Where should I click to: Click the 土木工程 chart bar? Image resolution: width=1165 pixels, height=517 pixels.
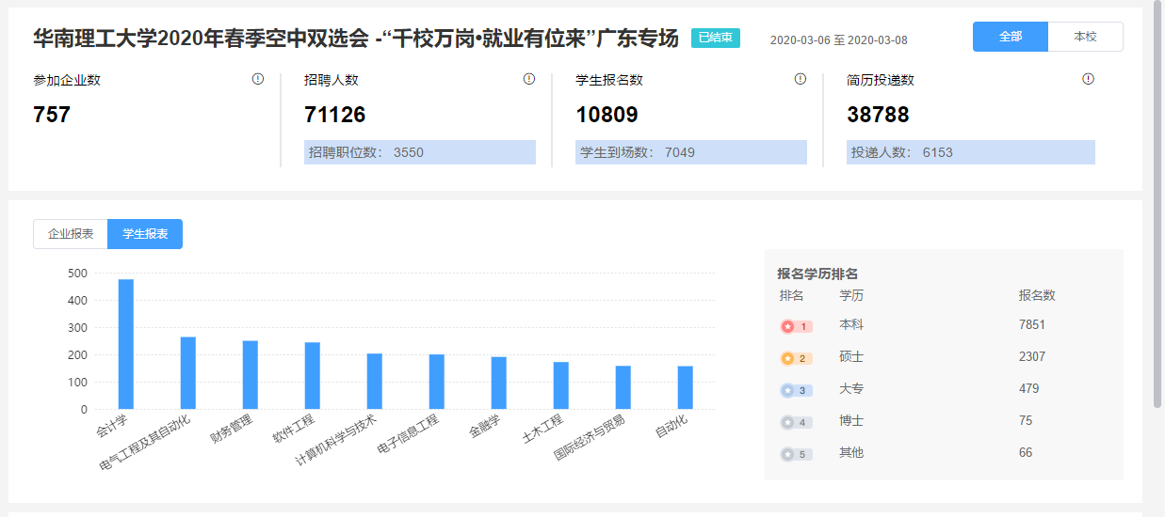click(x=561, y=386)
